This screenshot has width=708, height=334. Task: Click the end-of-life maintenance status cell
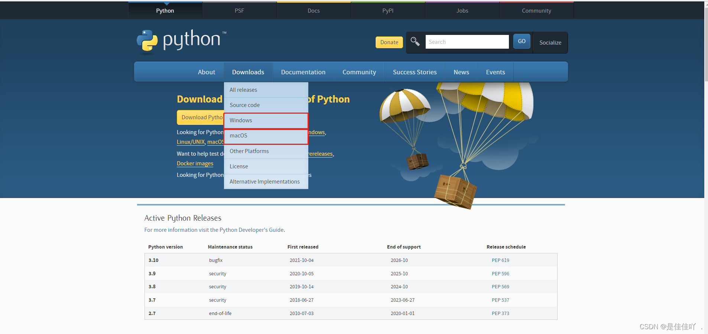(x=220, y=314)
